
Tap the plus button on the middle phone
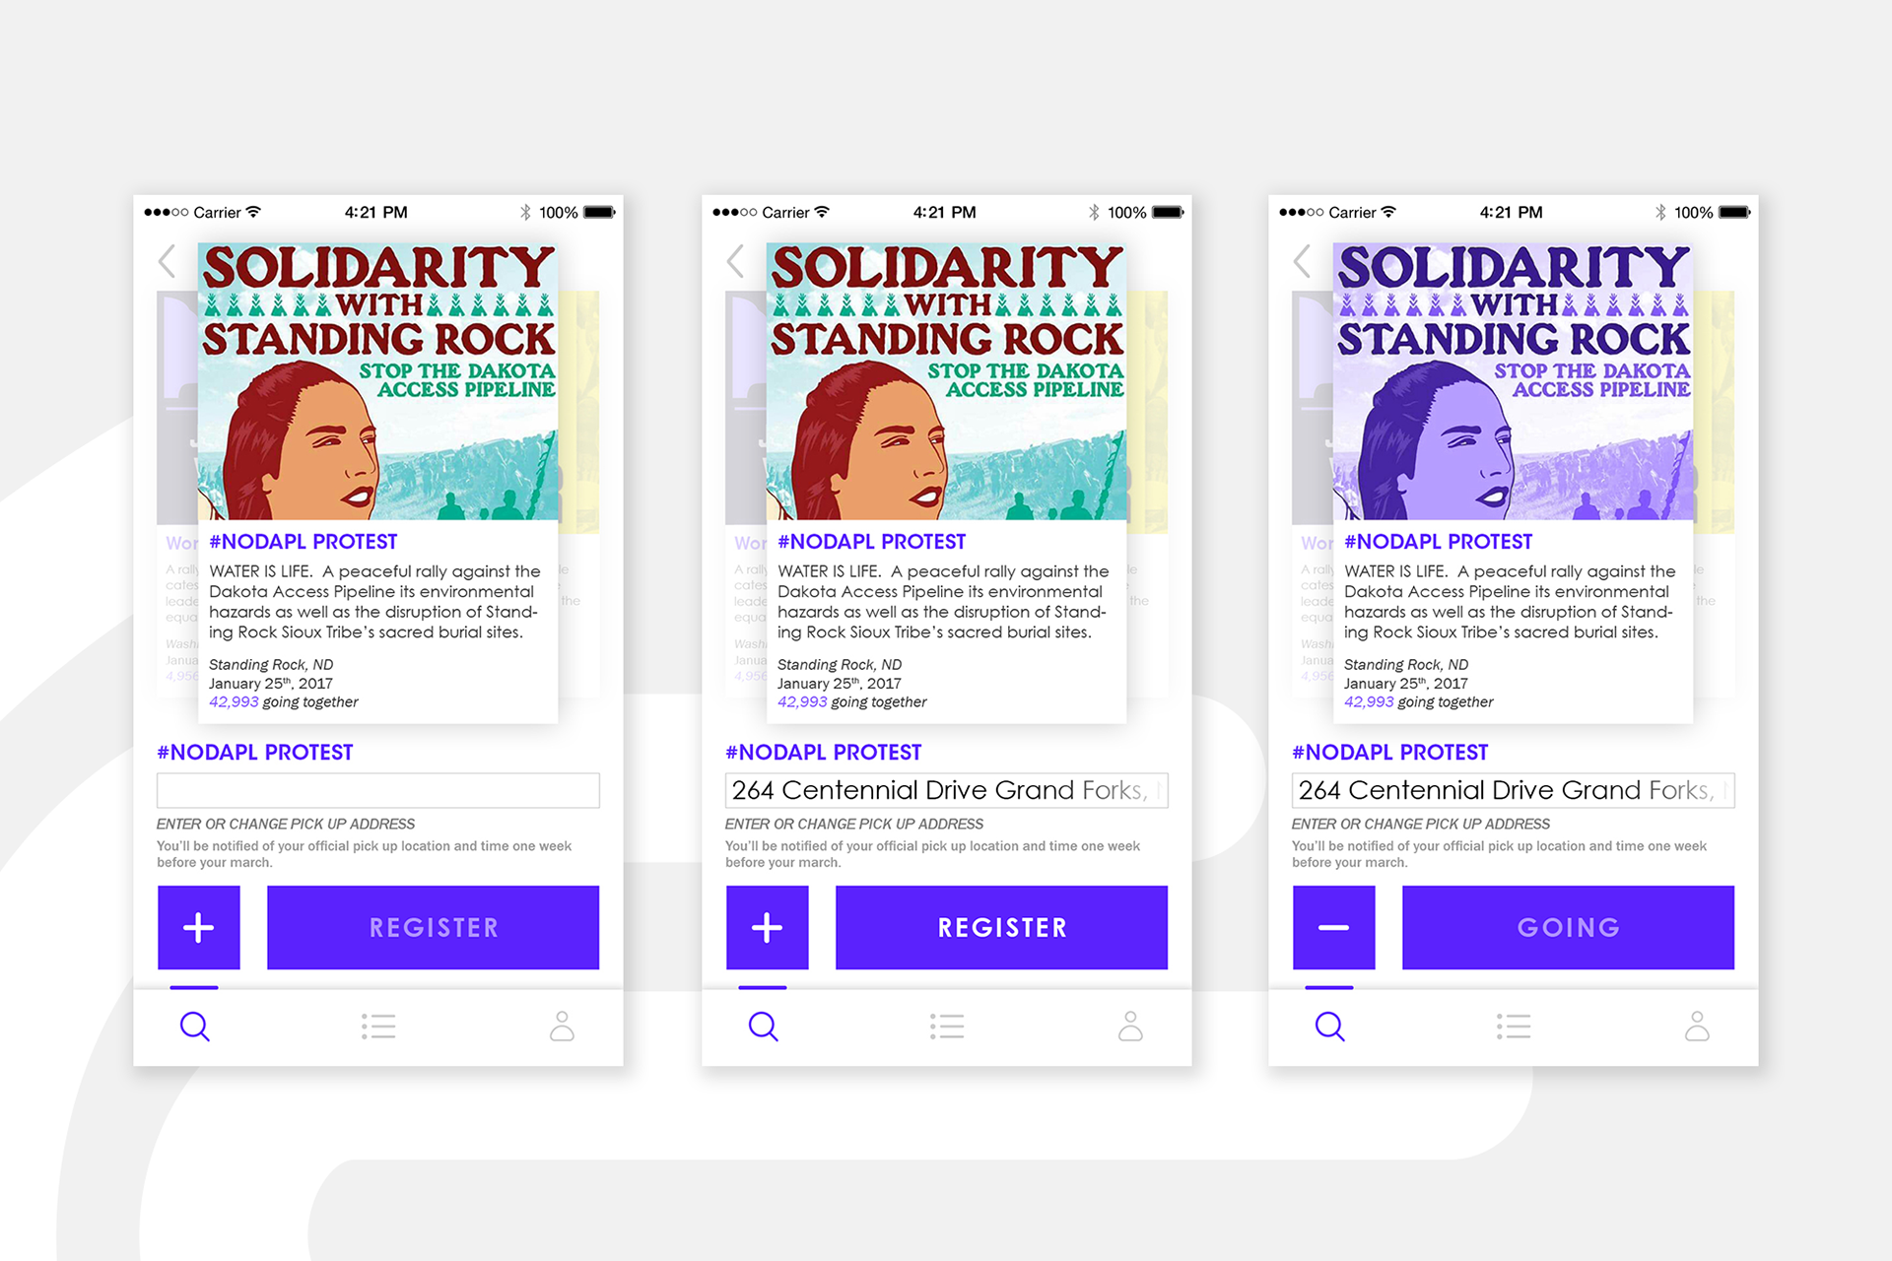(x=768, y=927)
